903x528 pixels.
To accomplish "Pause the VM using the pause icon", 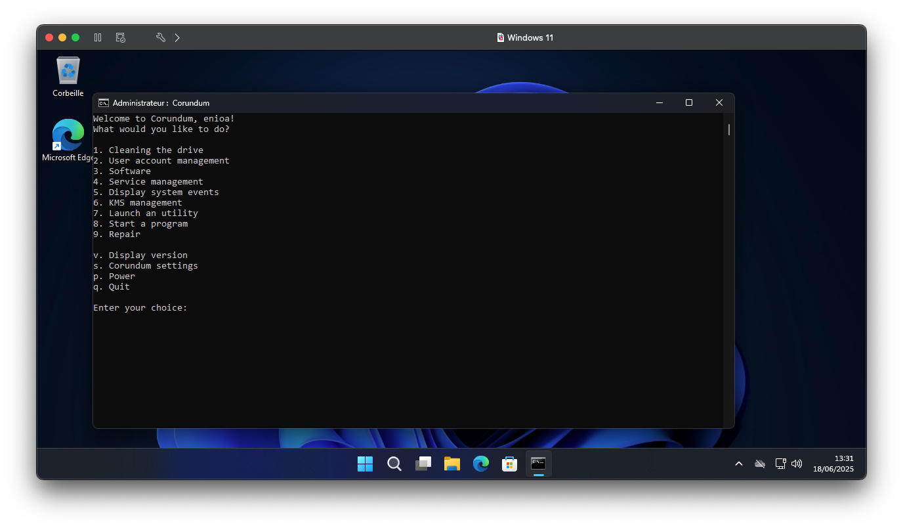I will click(x=98, y=37).
